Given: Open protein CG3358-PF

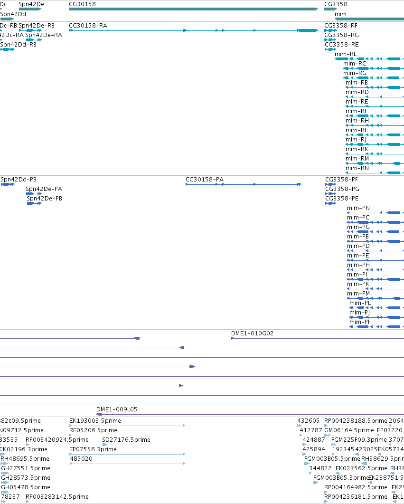Looking at the screenshot, I should coord(341,180).
